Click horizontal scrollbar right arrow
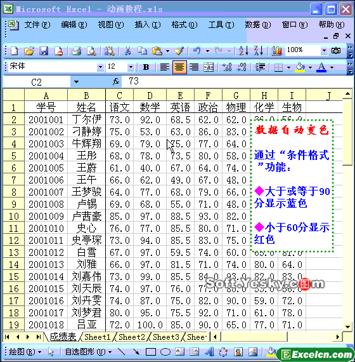Screen dimensions: 355x362 338,337
